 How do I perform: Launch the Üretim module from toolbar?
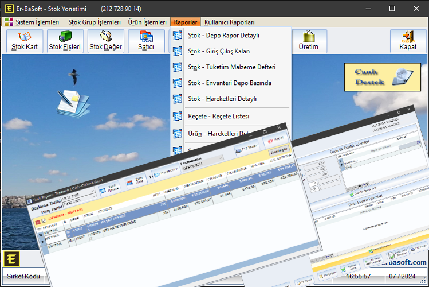pyautogui.click(x=309, y=41)
